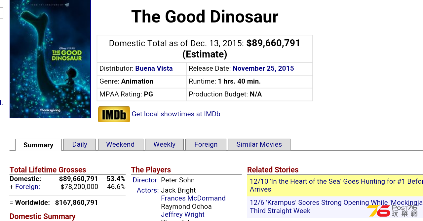Open Frances McDormand actor page
The height and width of the screenshot is (221, 423).
click(193, 198)
